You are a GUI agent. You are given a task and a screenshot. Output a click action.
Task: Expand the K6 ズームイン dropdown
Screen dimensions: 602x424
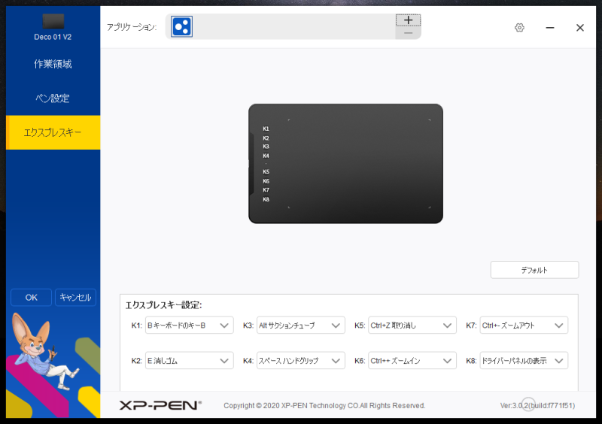[412, 361]
